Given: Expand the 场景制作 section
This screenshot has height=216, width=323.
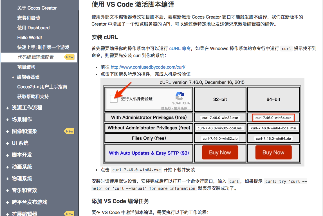Looking at the screenshot, I should click(x=8, y=120).
